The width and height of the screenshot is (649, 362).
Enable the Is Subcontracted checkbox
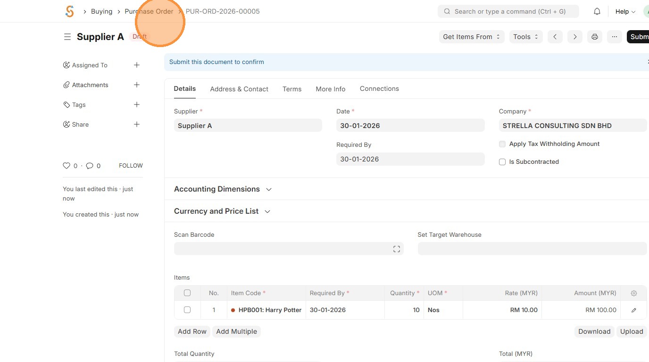502,162
